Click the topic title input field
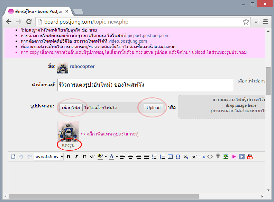This screenshot has width=274, height=202. [145, 85]
